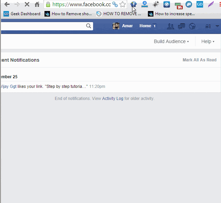Open Vijay Ggt profile link
The image size is (221, 203).
[x=9, y=87]
